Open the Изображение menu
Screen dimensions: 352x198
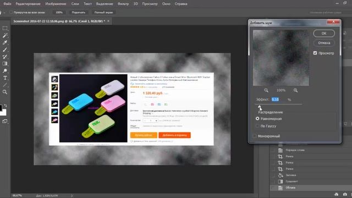tap(56, 4)
